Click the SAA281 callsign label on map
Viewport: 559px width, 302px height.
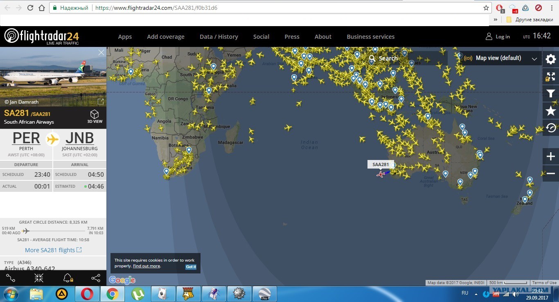coord(381,164)
